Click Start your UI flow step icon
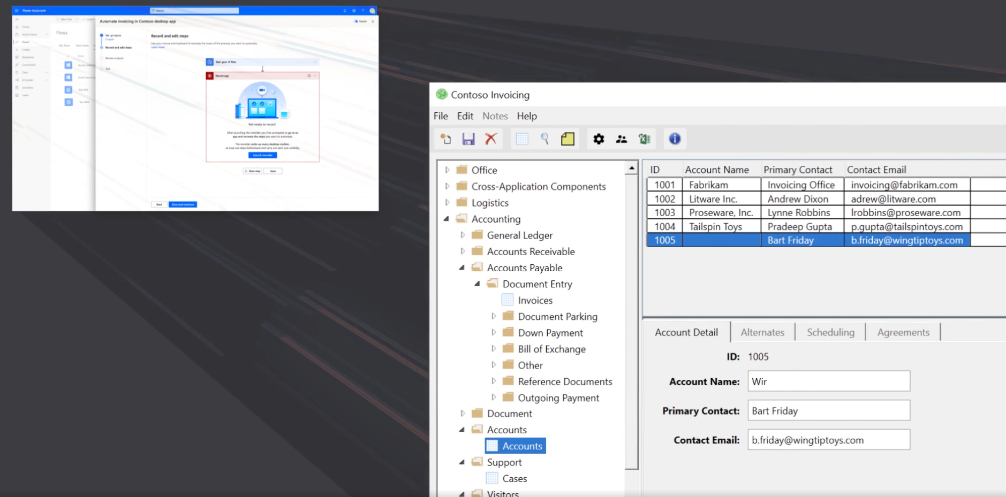The width and height of the screenshot is (1006, 497). click(x=210, y=62)
